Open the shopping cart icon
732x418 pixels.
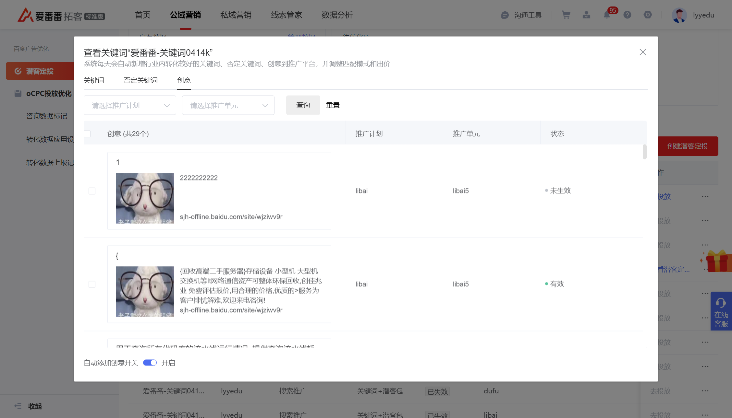click(x=566, y=15)
